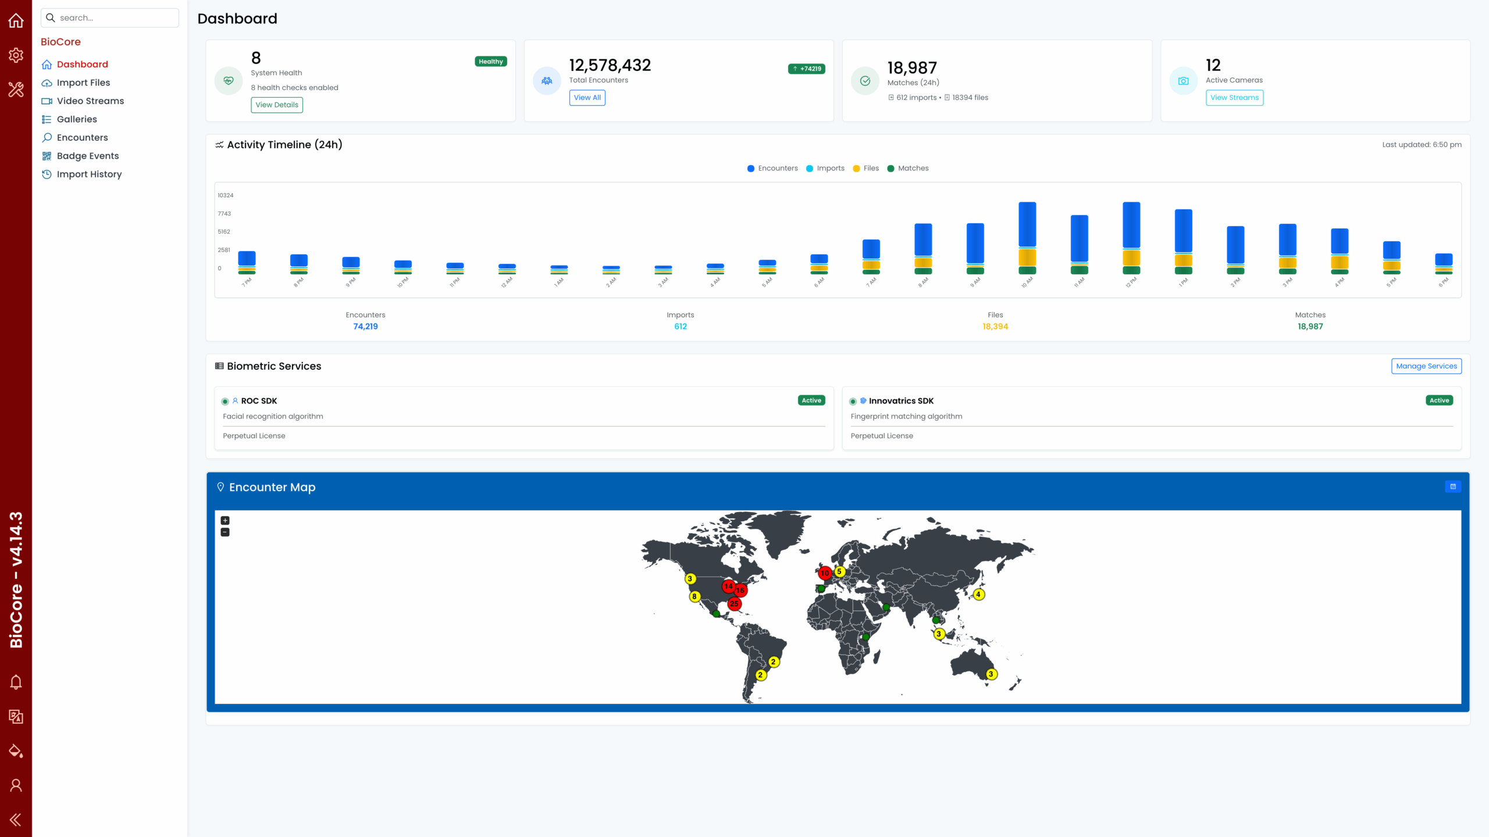Click the Manage Services button

click(1426, 366)
